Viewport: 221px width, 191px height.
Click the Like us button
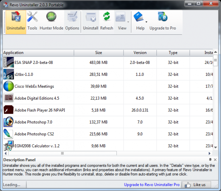click(197, 185)
